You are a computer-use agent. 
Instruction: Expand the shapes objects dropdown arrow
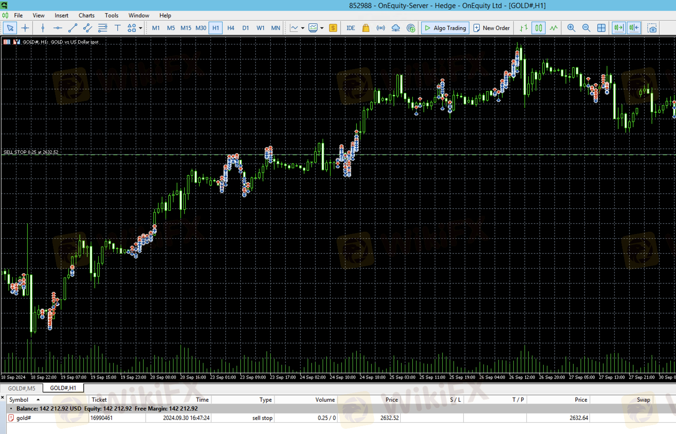coord(140,28)
